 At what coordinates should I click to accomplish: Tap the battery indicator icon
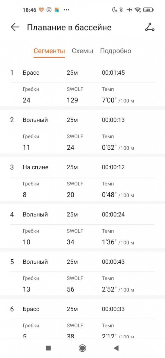[x=148, y=10]
